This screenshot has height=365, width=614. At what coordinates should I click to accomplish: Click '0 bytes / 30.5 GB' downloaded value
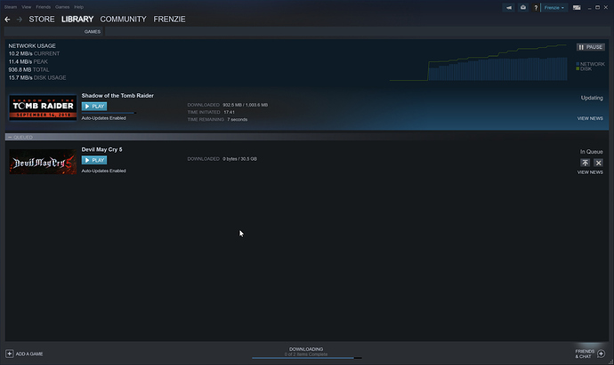click(x=239, y=159)
